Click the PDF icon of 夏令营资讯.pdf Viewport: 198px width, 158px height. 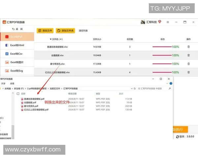click(x=22, y=106)
